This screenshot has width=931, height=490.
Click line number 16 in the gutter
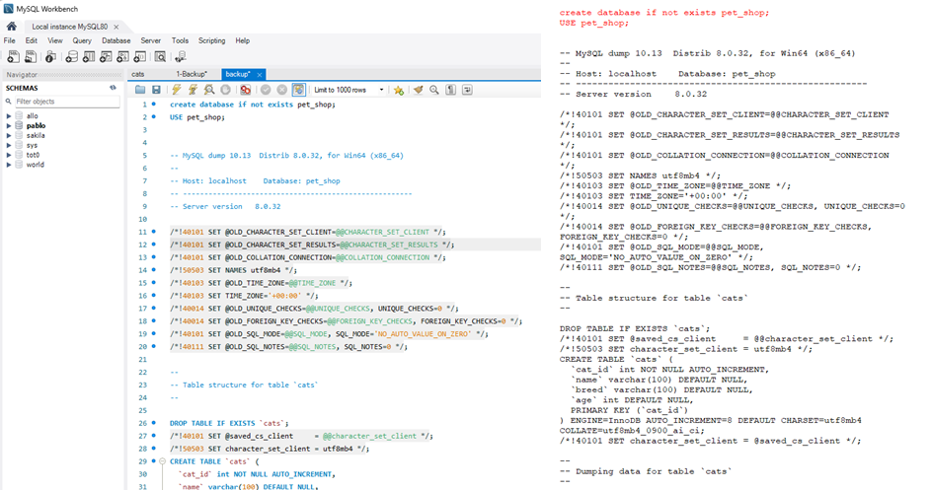pyautogui.click(x=142, y=296)
